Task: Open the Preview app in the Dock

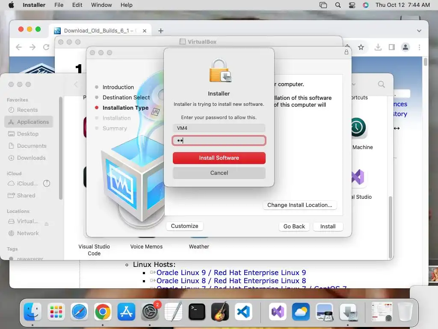Action: [324, 311]
